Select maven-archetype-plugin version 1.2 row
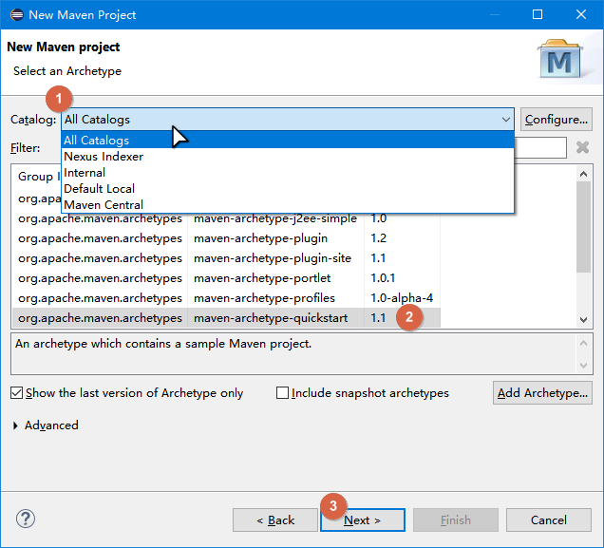Screen dimensions: 604x548 coord(226,238)
